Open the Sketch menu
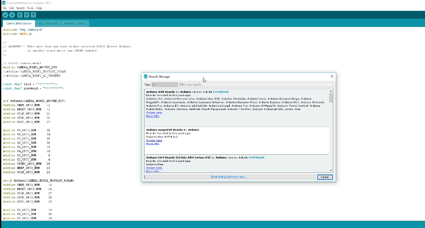The width and height of the screenshot is (425, 228). [20, 8]
